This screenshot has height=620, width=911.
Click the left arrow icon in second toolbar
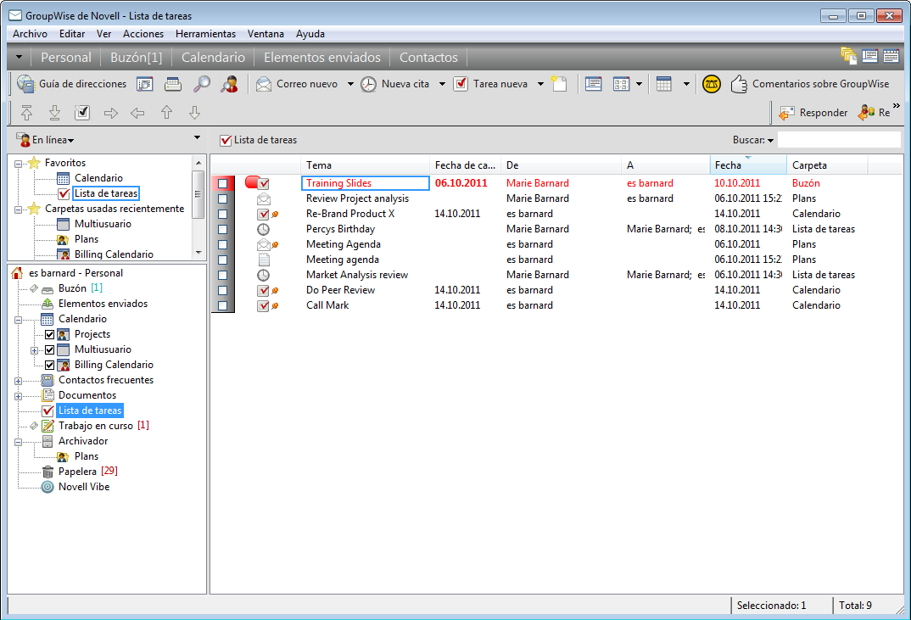point(137,113)
